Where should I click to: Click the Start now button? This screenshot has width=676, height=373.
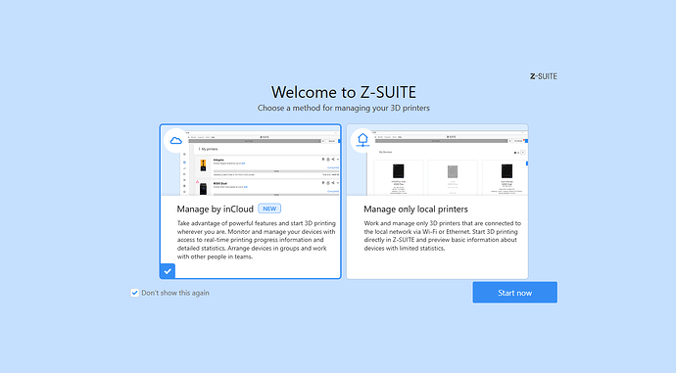(514, 293)
